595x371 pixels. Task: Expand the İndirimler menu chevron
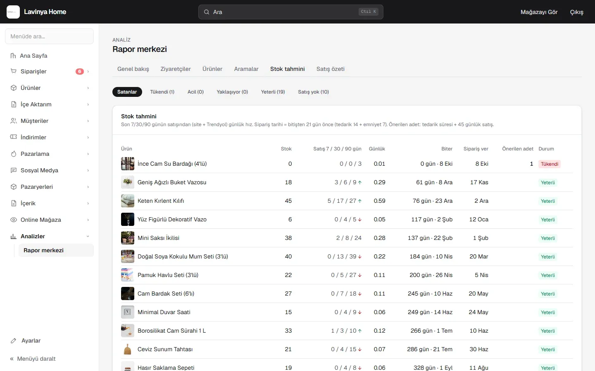pyautogui.click(x=88, y=137)
